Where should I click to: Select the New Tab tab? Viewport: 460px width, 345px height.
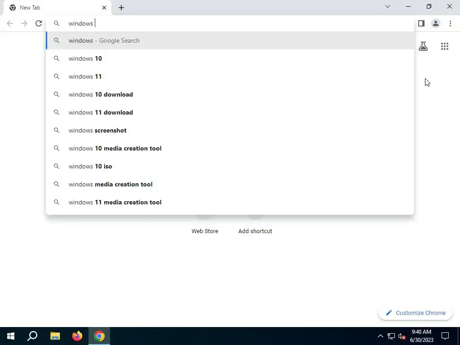(58, 8)
